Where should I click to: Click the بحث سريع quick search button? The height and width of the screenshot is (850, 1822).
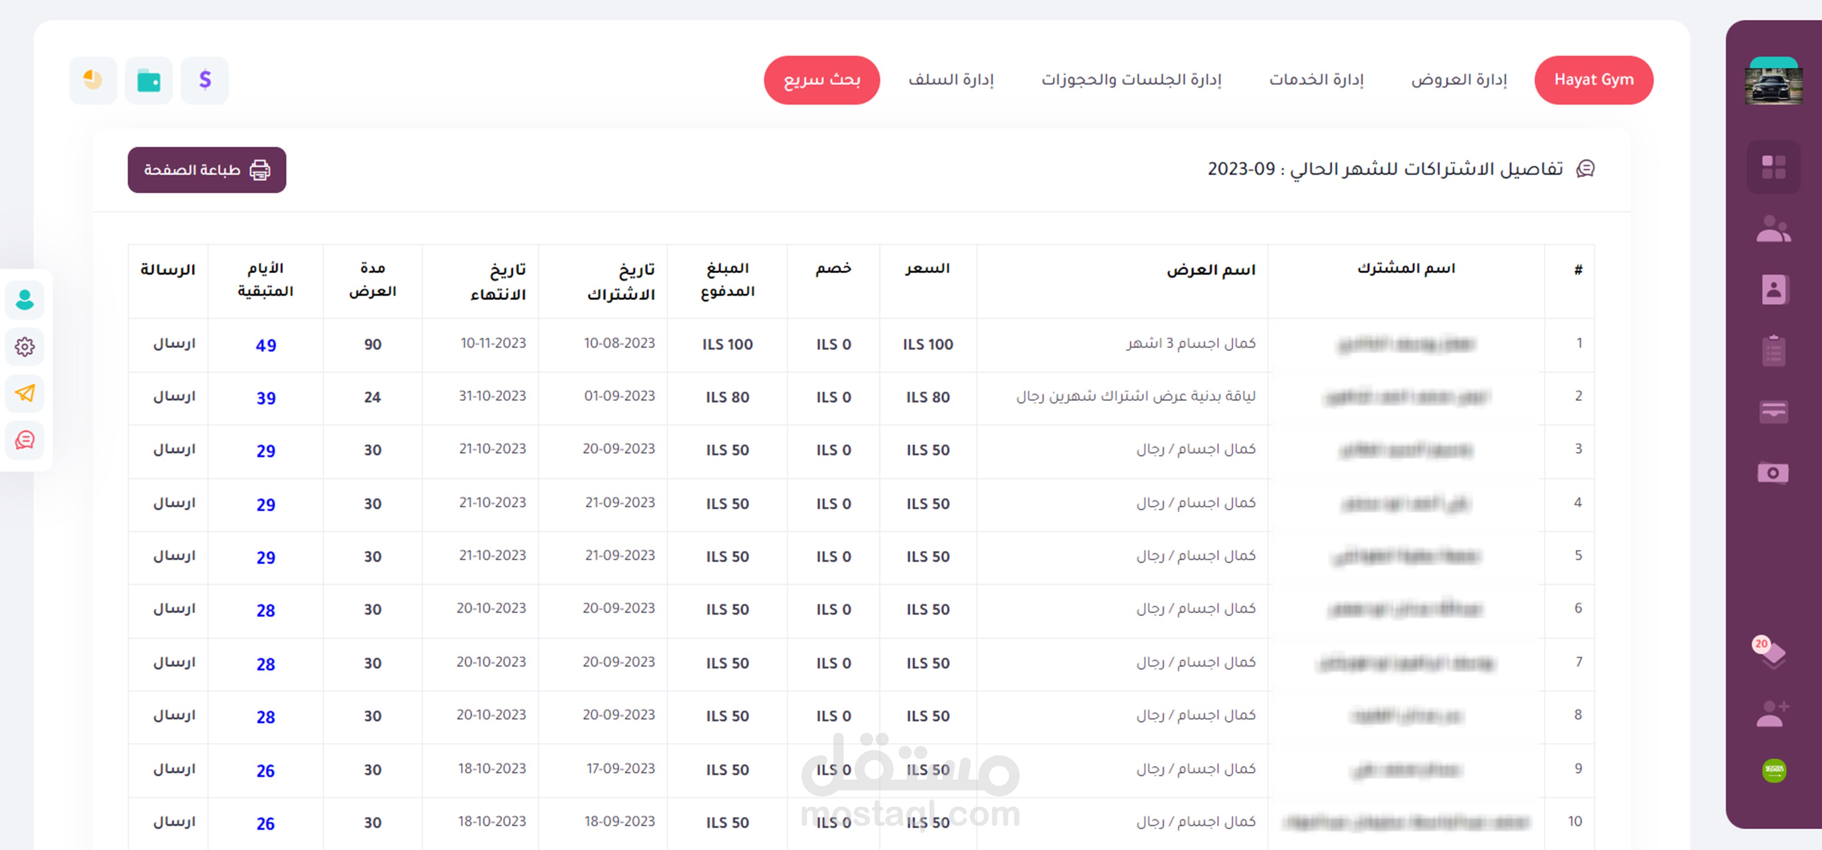click(821, 80)
